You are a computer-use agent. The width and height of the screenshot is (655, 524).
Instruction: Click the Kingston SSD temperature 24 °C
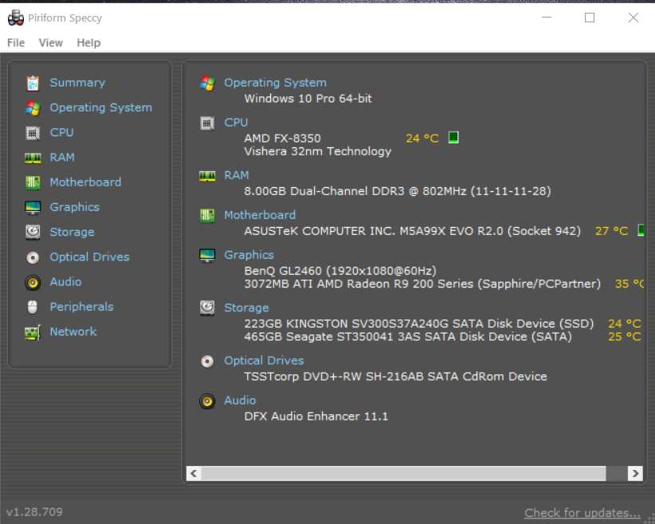tap(625, 323)
